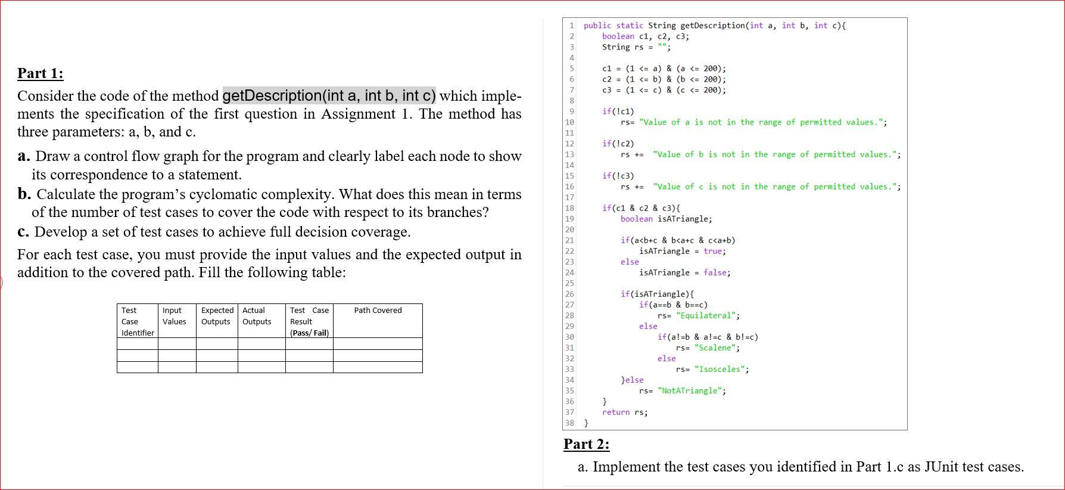1065x490 pixels.
Task: Click the "isATriangle = true;" code line
Action: pyautogui.click(x=682, y=251)
